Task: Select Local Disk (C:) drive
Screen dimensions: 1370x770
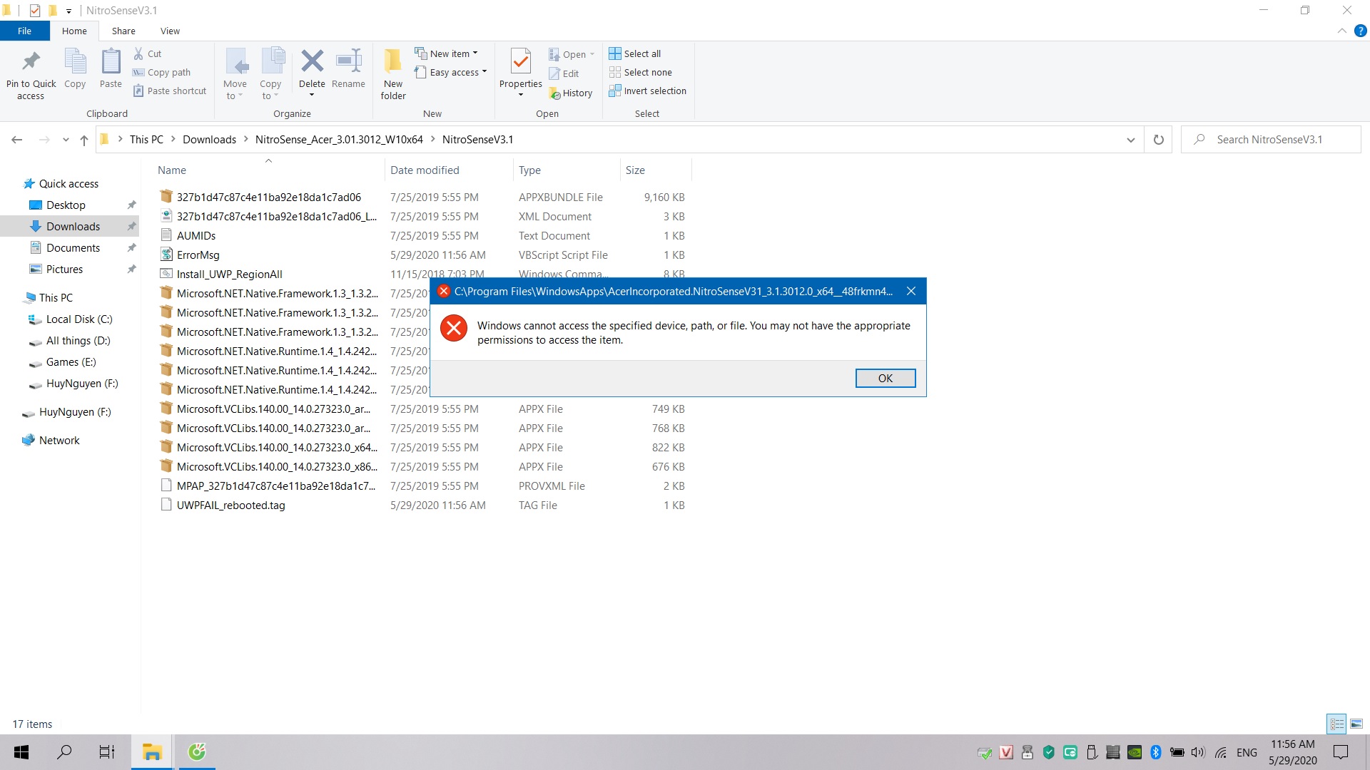Action: tap(79, 319)
